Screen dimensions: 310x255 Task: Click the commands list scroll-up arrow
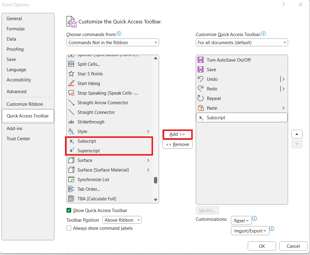click(x=155, y=58)
